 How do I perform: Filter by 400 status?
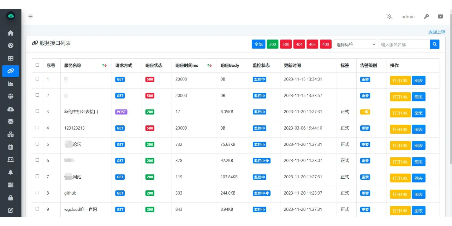point(326,44)
